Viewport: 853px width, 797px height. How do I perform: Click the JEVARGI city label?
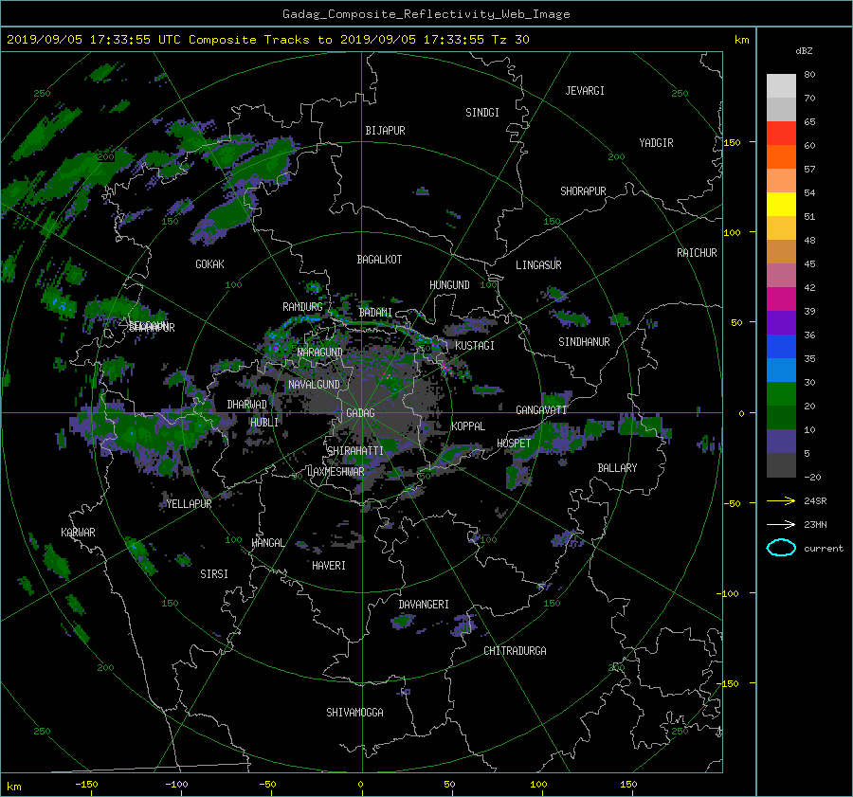[x=585, y=91]
